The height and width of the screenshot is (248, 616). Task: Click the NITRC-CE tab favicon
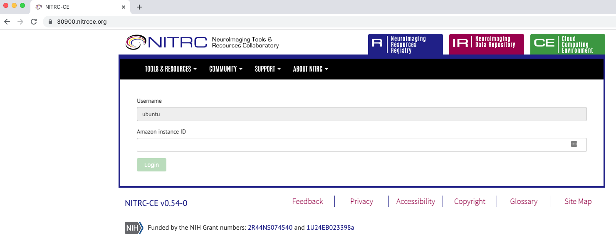tap(39, 7)
